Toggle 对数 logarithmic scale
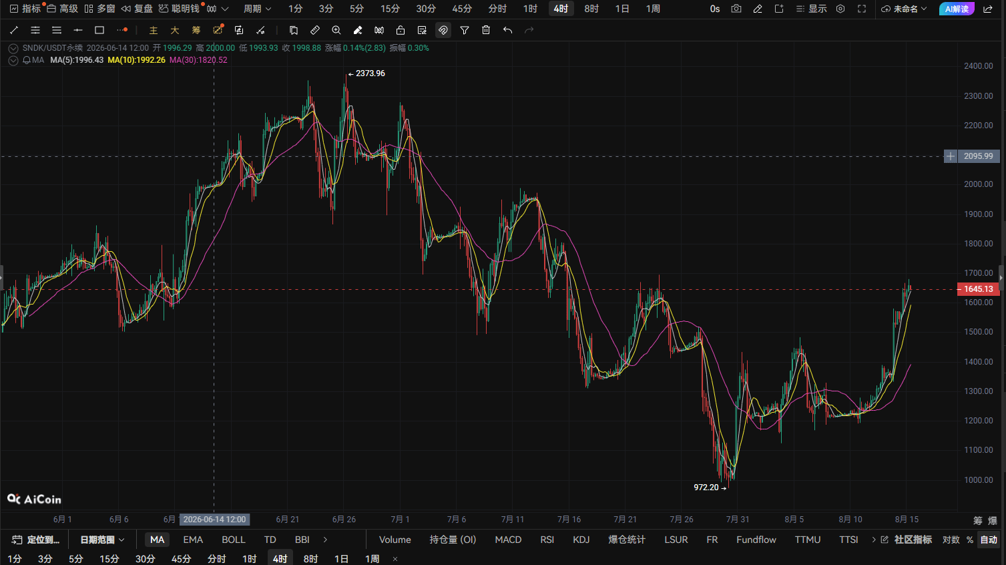The height and width of the screenshot is (565, 1006). coord(951,540)
